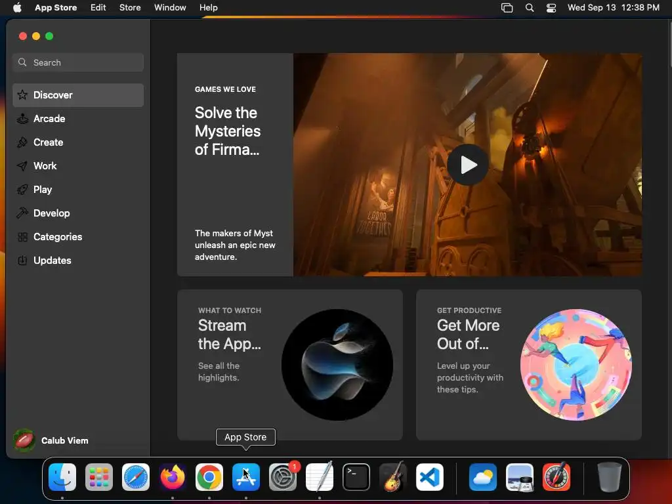Open Terminal from the dock
The image size is (672, 504).
tap(356, 477)
